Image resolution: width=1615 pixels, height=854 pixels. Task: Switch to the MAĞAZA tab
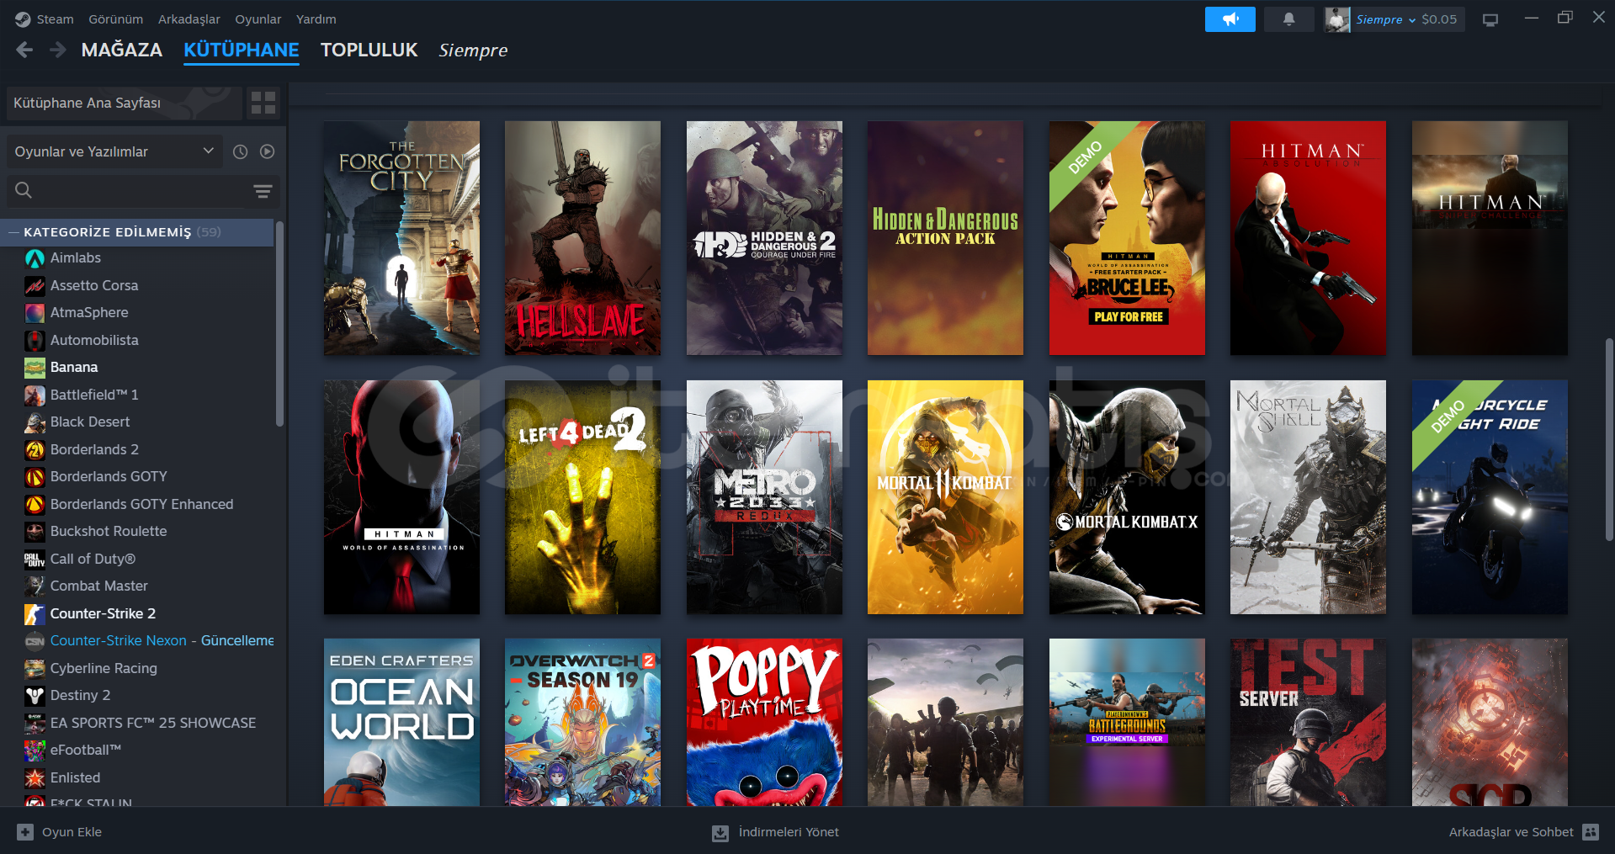pyautogui.click(x=121, y=50)
